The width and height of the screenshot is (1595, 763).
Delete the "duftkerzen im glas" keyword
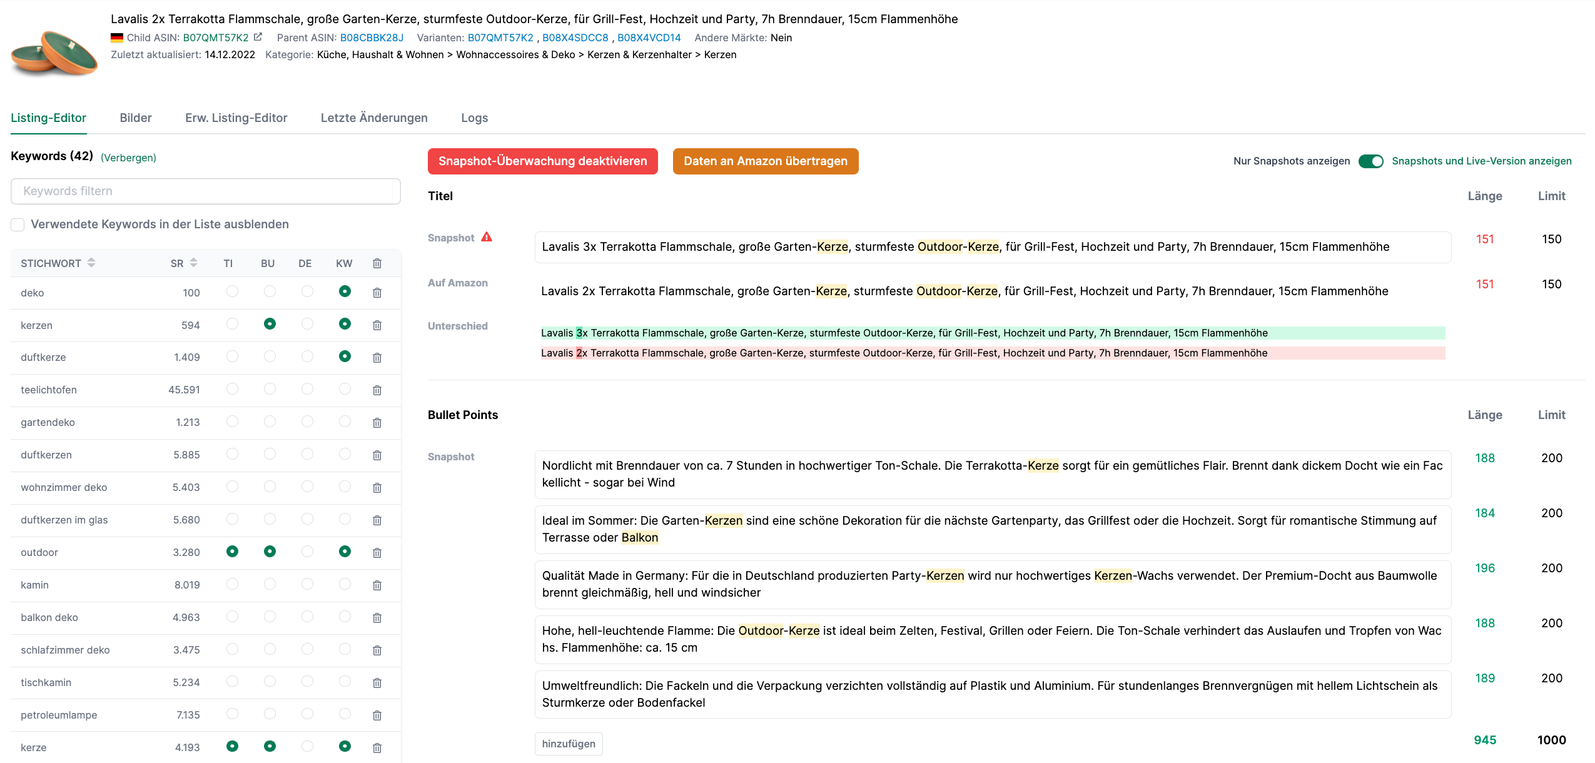(x=377, y=520)
